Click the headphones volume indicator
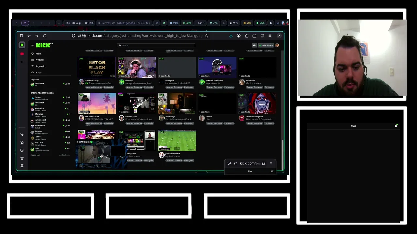Screen dimensions: 417x234 point(234,23)
